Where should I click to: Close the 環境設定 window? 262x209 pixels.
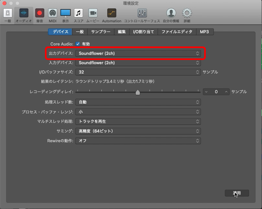pos(4,3)
